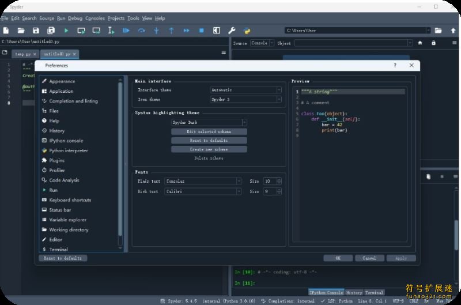Open Help pane options menu icon
Screen dimensions: 461x305
(454, 43)
